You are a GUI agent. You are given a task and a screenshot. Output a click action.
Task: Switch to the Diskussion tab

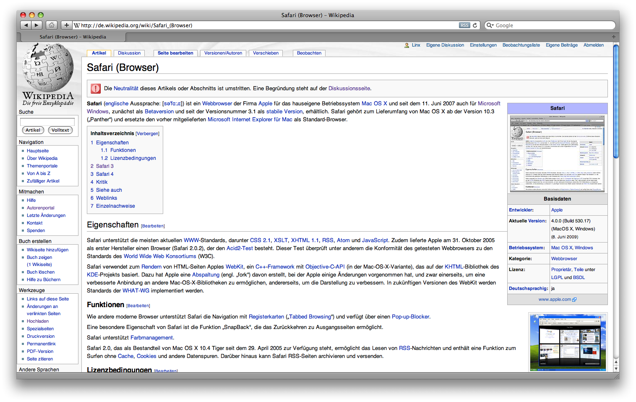(129, 53)
